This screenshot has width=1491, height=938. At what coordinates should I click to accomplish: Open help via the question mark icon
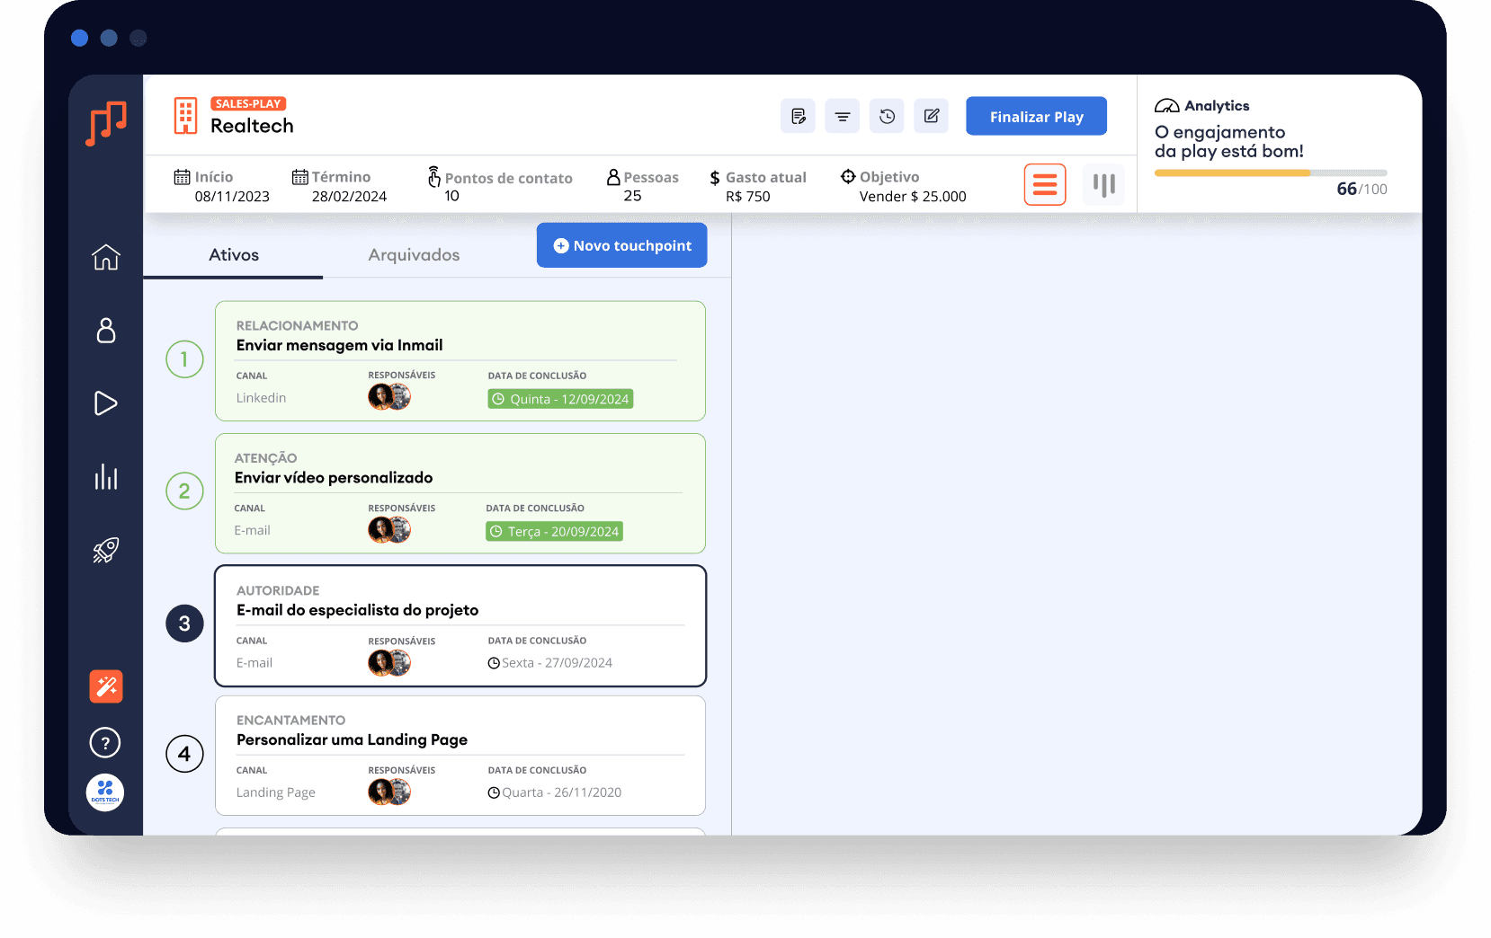[x=105, y=742]
